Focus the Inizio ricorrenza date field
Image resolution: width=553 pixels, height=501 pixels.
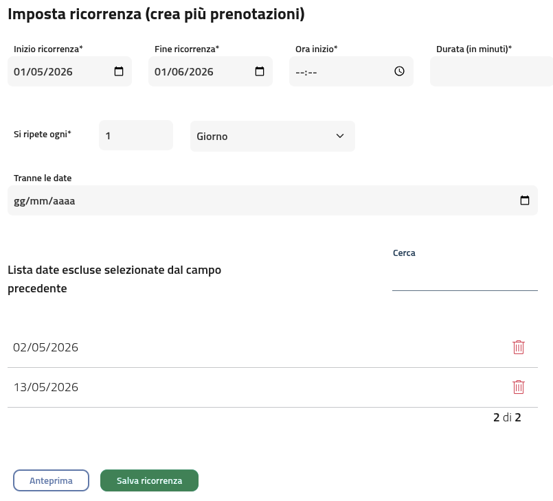(x=69, y=71)
